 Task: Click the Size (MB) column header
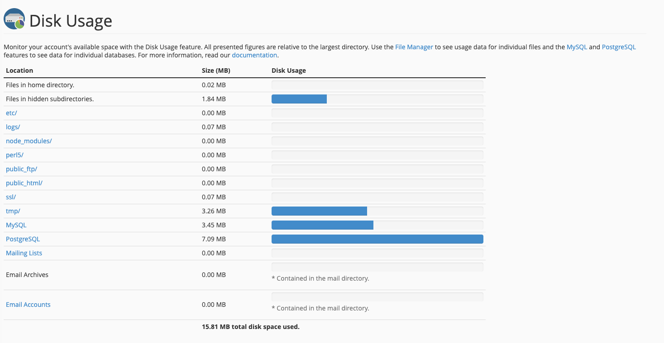[x=216, y=70]
